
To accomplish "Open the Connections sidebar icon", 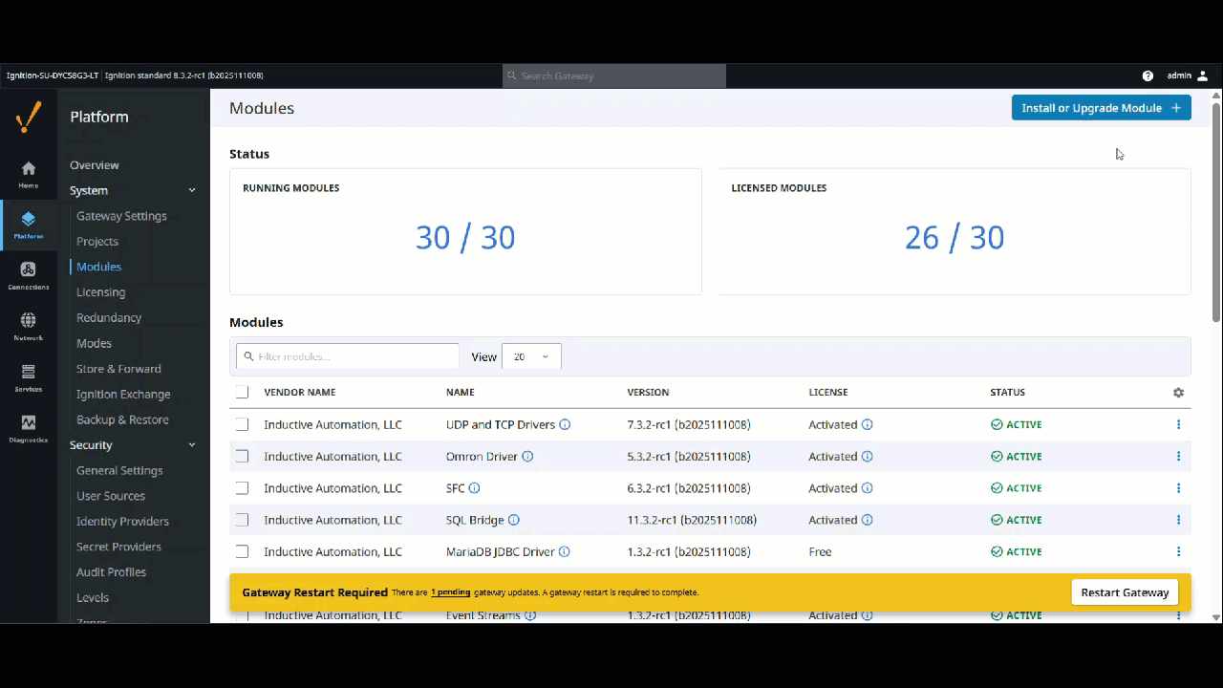I will [28, 275].
